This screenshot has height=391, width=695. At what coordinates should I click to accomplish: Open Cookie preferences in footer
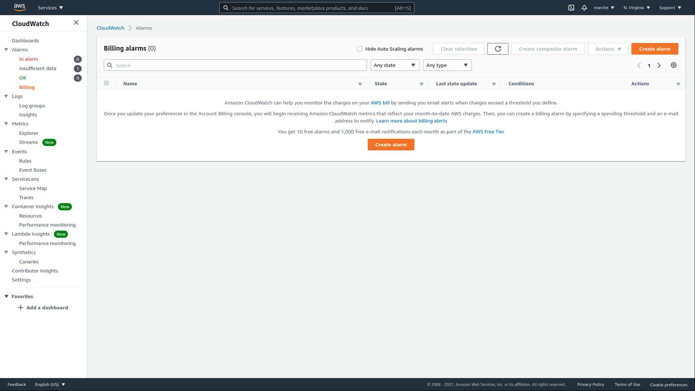[668, 385]
